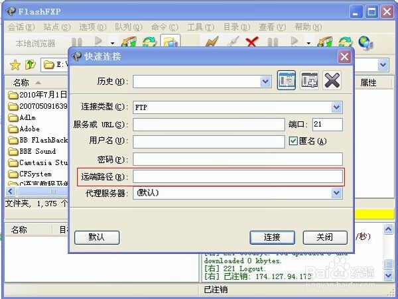Viewport: 398px width, 299px height.
Task: Select the BBE Sound folder
Action: (x=32, y=151)
